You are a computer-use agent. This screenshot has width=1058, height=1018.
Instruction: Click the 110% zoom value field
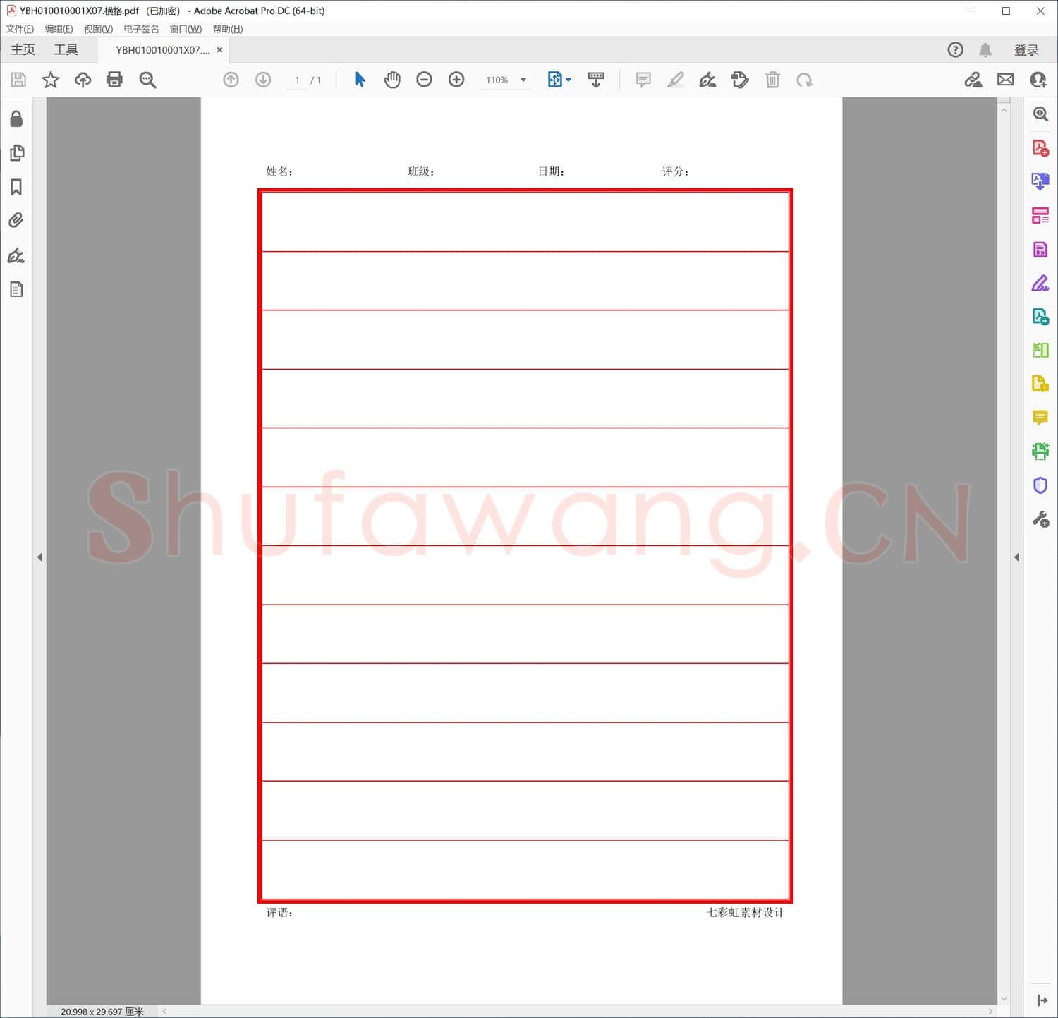point(497,80)
